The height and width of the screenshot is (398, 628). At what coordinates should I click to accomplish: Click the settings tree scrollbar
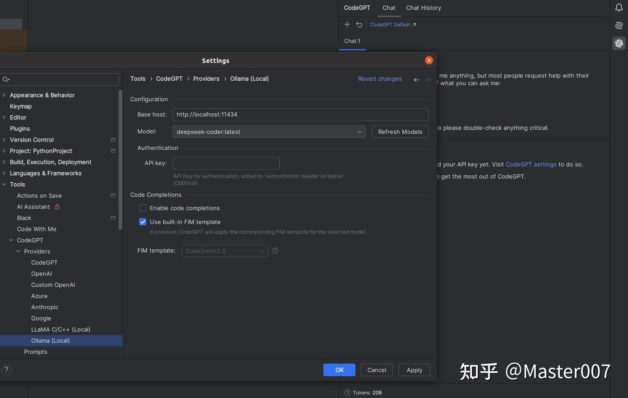(120, 160)
